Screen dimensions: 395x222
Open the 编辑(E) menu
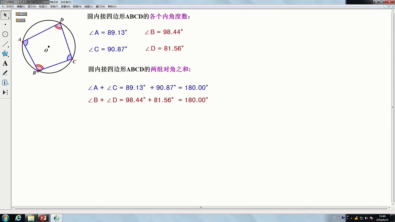click(21, 6)
